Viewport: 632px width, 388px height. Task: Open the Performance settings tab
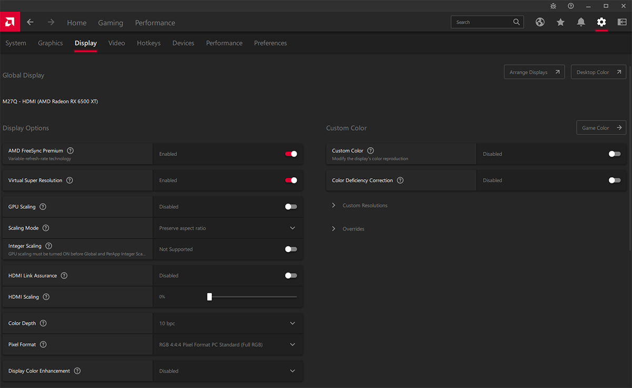click(x=224, y=43)
